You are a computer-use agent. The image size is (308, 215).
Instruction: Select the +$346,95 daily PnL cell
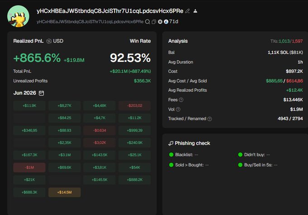point(29,131)
